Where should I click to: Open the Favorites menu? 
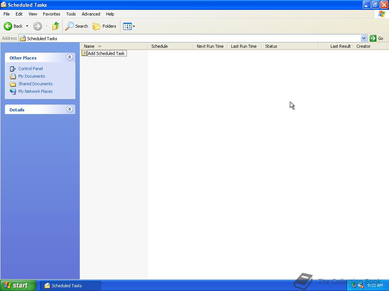(x=51, y=14)
